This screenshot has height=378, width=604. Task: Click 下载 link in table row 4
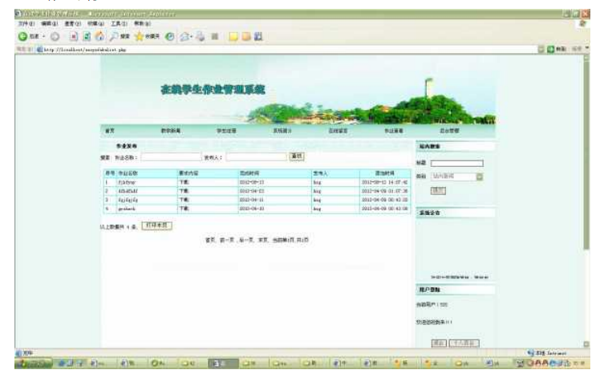click(184, 209)
